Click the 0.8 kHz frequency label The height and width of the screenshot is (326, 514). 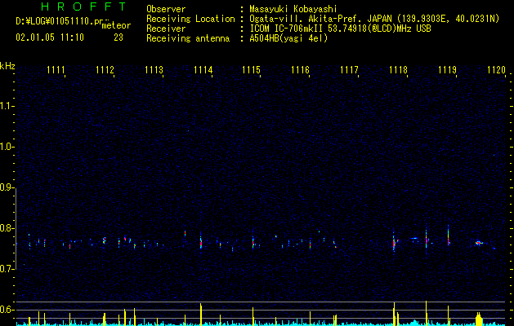tap(7, 228)
